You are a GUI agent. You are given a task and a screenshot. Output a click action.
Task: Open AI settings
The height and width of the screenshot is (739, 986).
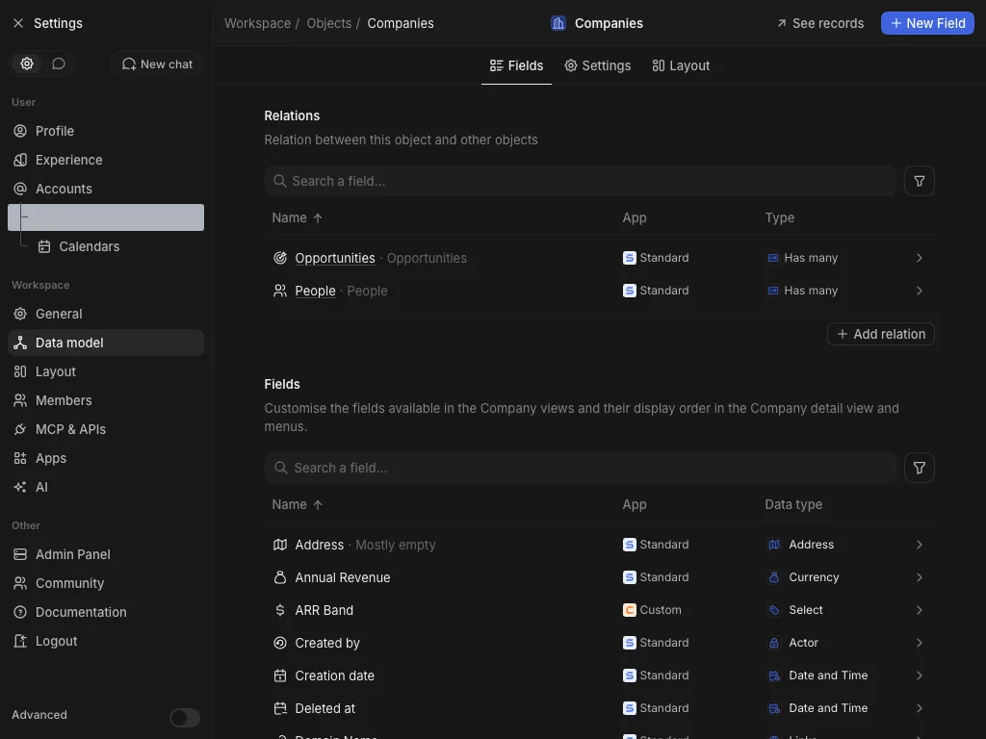point(106,487)
